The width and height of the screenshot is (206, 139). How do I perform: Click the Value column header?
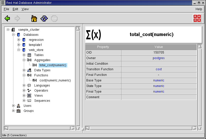pos(159,47)
